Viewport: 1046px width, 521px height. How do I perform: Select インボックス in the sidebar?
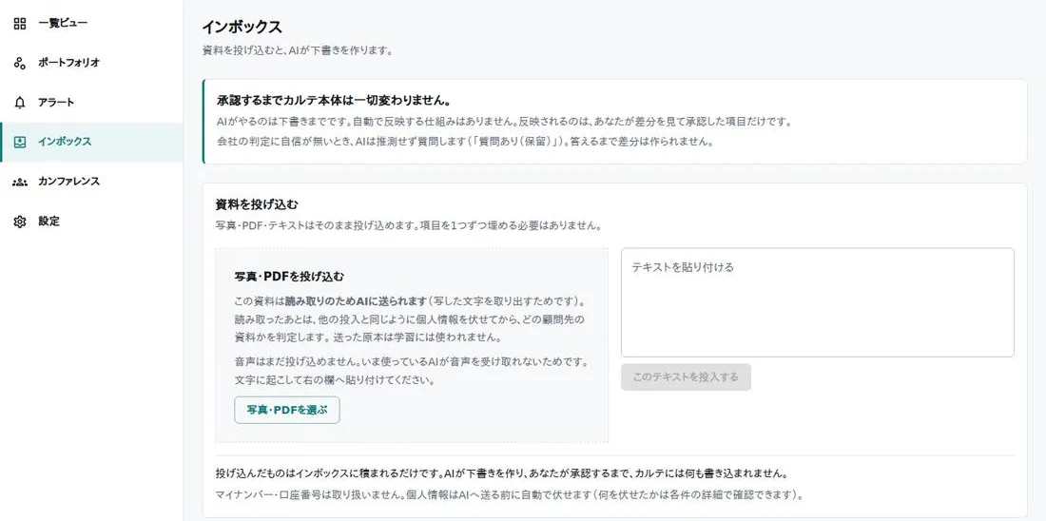click(x=91, y=142)
